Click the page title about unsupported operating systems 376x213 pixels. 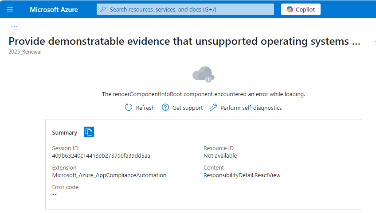pos(184,41)
